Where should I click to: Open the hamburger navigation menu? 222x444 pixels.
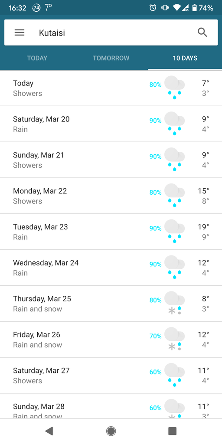(20, 33)
